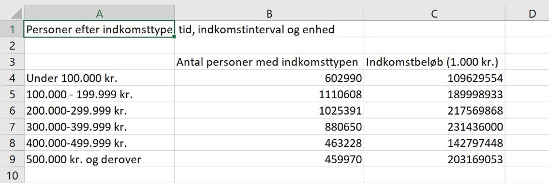Select column B header

[x=269, y=13]
